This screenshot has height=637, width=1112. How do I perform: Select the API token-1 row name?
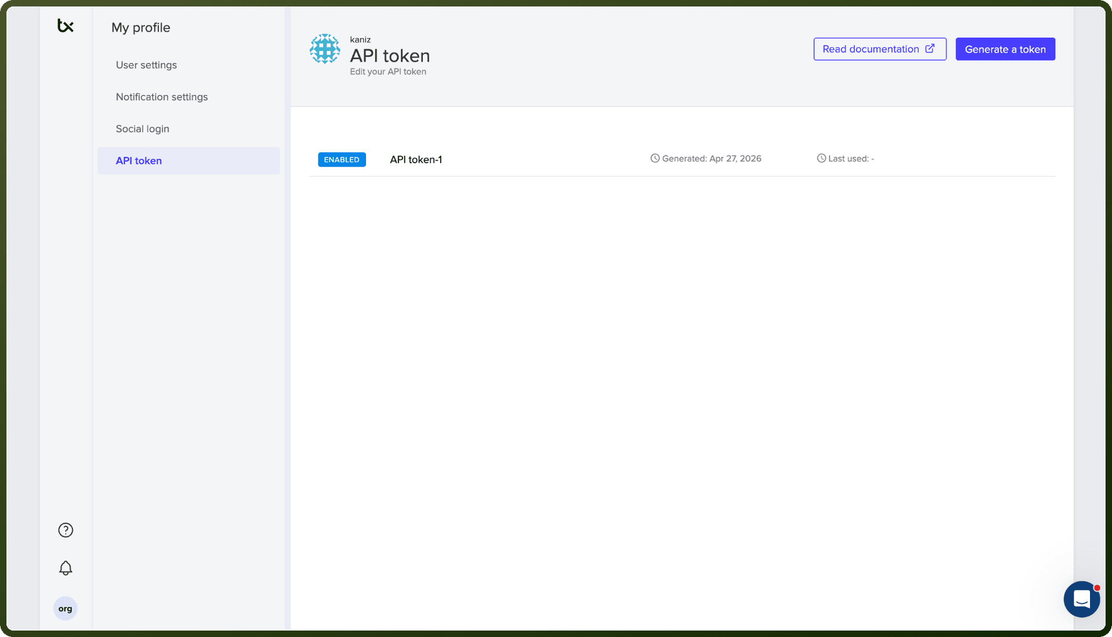coord(416,159)
